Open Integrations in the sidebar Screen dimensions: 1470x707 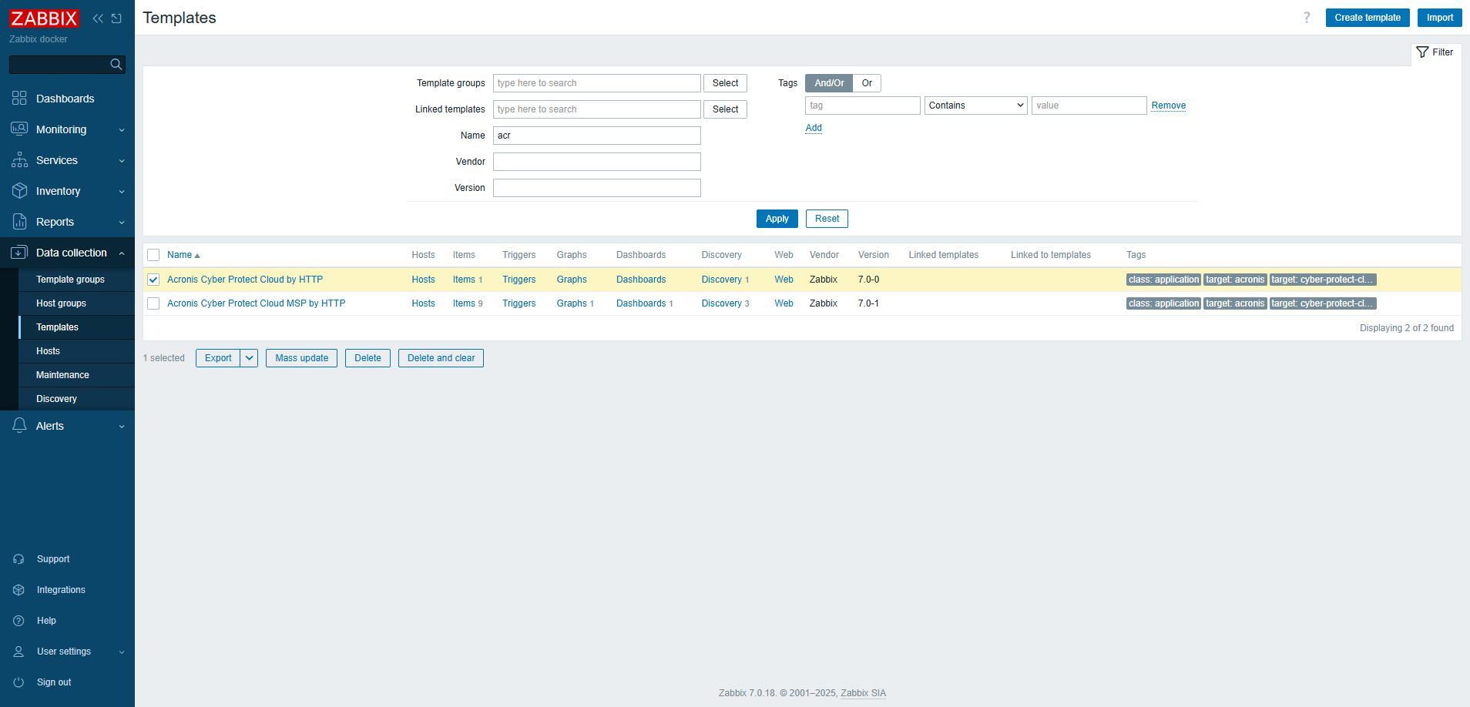[x=61, y=590]
